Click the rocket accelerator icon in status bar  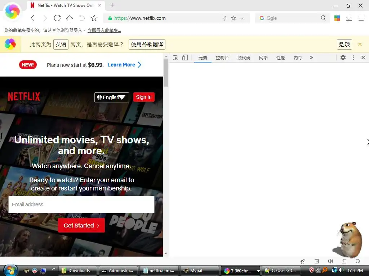tap(303, 261)
